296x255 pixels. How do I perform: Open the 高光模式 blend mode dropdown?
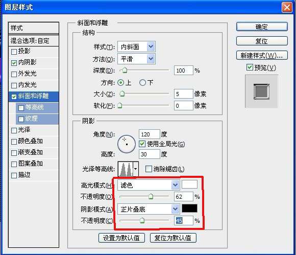149,185
